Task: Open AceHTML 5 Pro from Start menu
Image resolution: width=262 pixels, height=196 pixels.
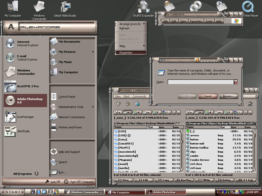Action: click(x=25, y=86)
